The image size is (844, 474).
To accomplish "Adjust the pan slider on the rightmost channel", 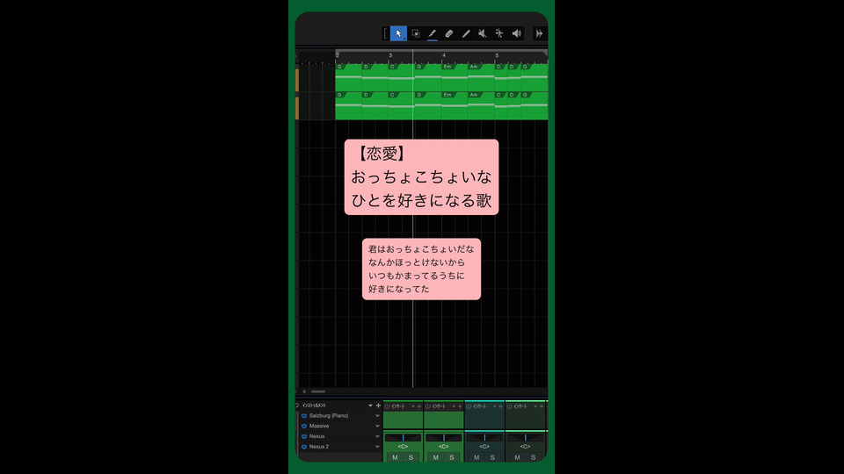I will click(526, 438).
